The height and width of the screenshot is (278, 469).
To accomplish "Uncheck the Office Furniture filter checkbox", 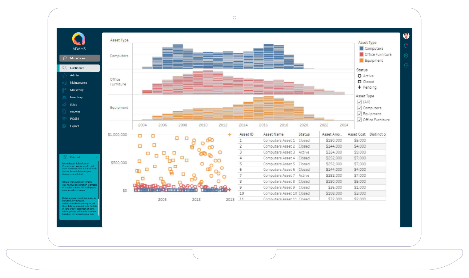I will (359, 120).
